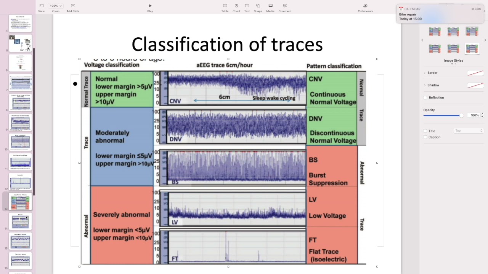
Task: Start the slideshow with Play
Action: 150,8
